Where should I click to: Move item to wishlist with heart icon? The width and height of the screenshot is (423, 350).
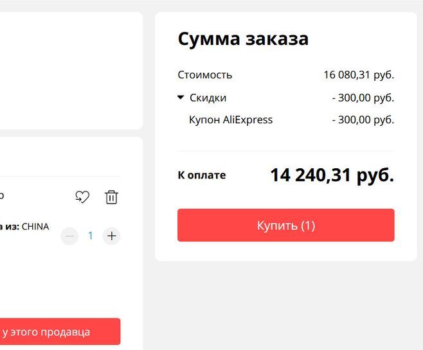tap(82, 197)
